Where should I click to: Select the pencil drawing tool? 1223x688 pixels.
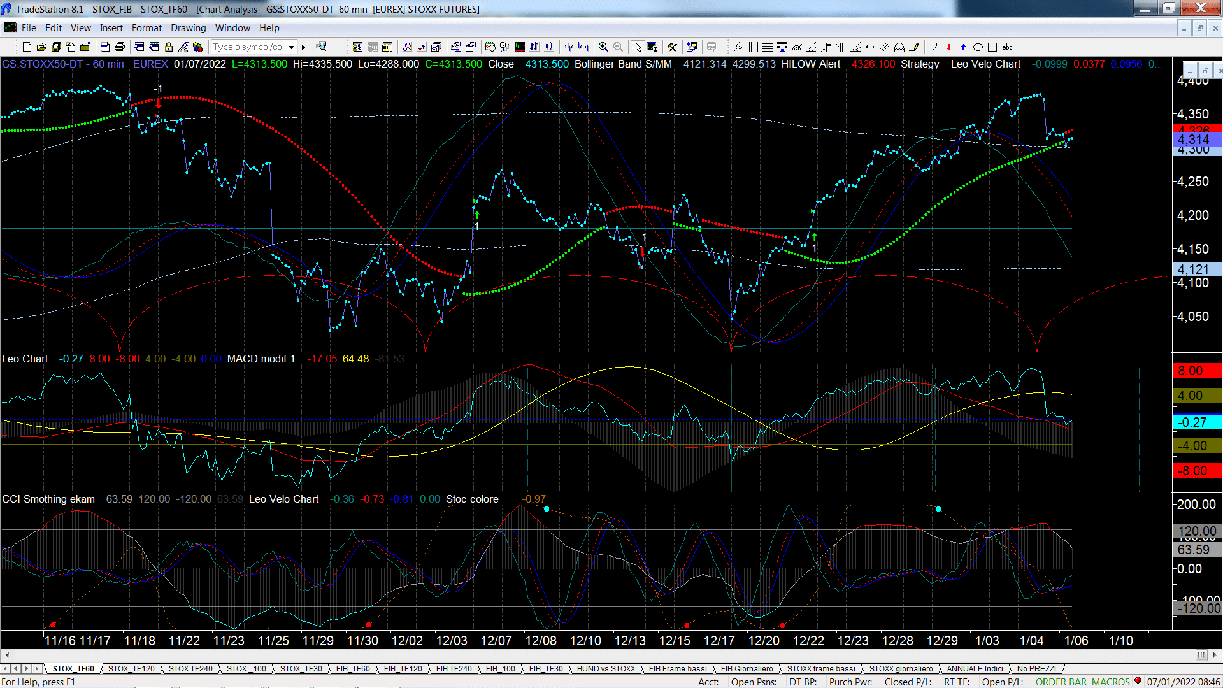coord(914,47)
